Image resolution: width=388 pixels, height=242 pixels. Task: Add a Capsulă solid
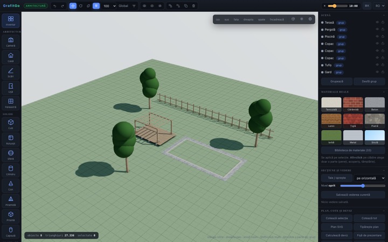(11, 231)
